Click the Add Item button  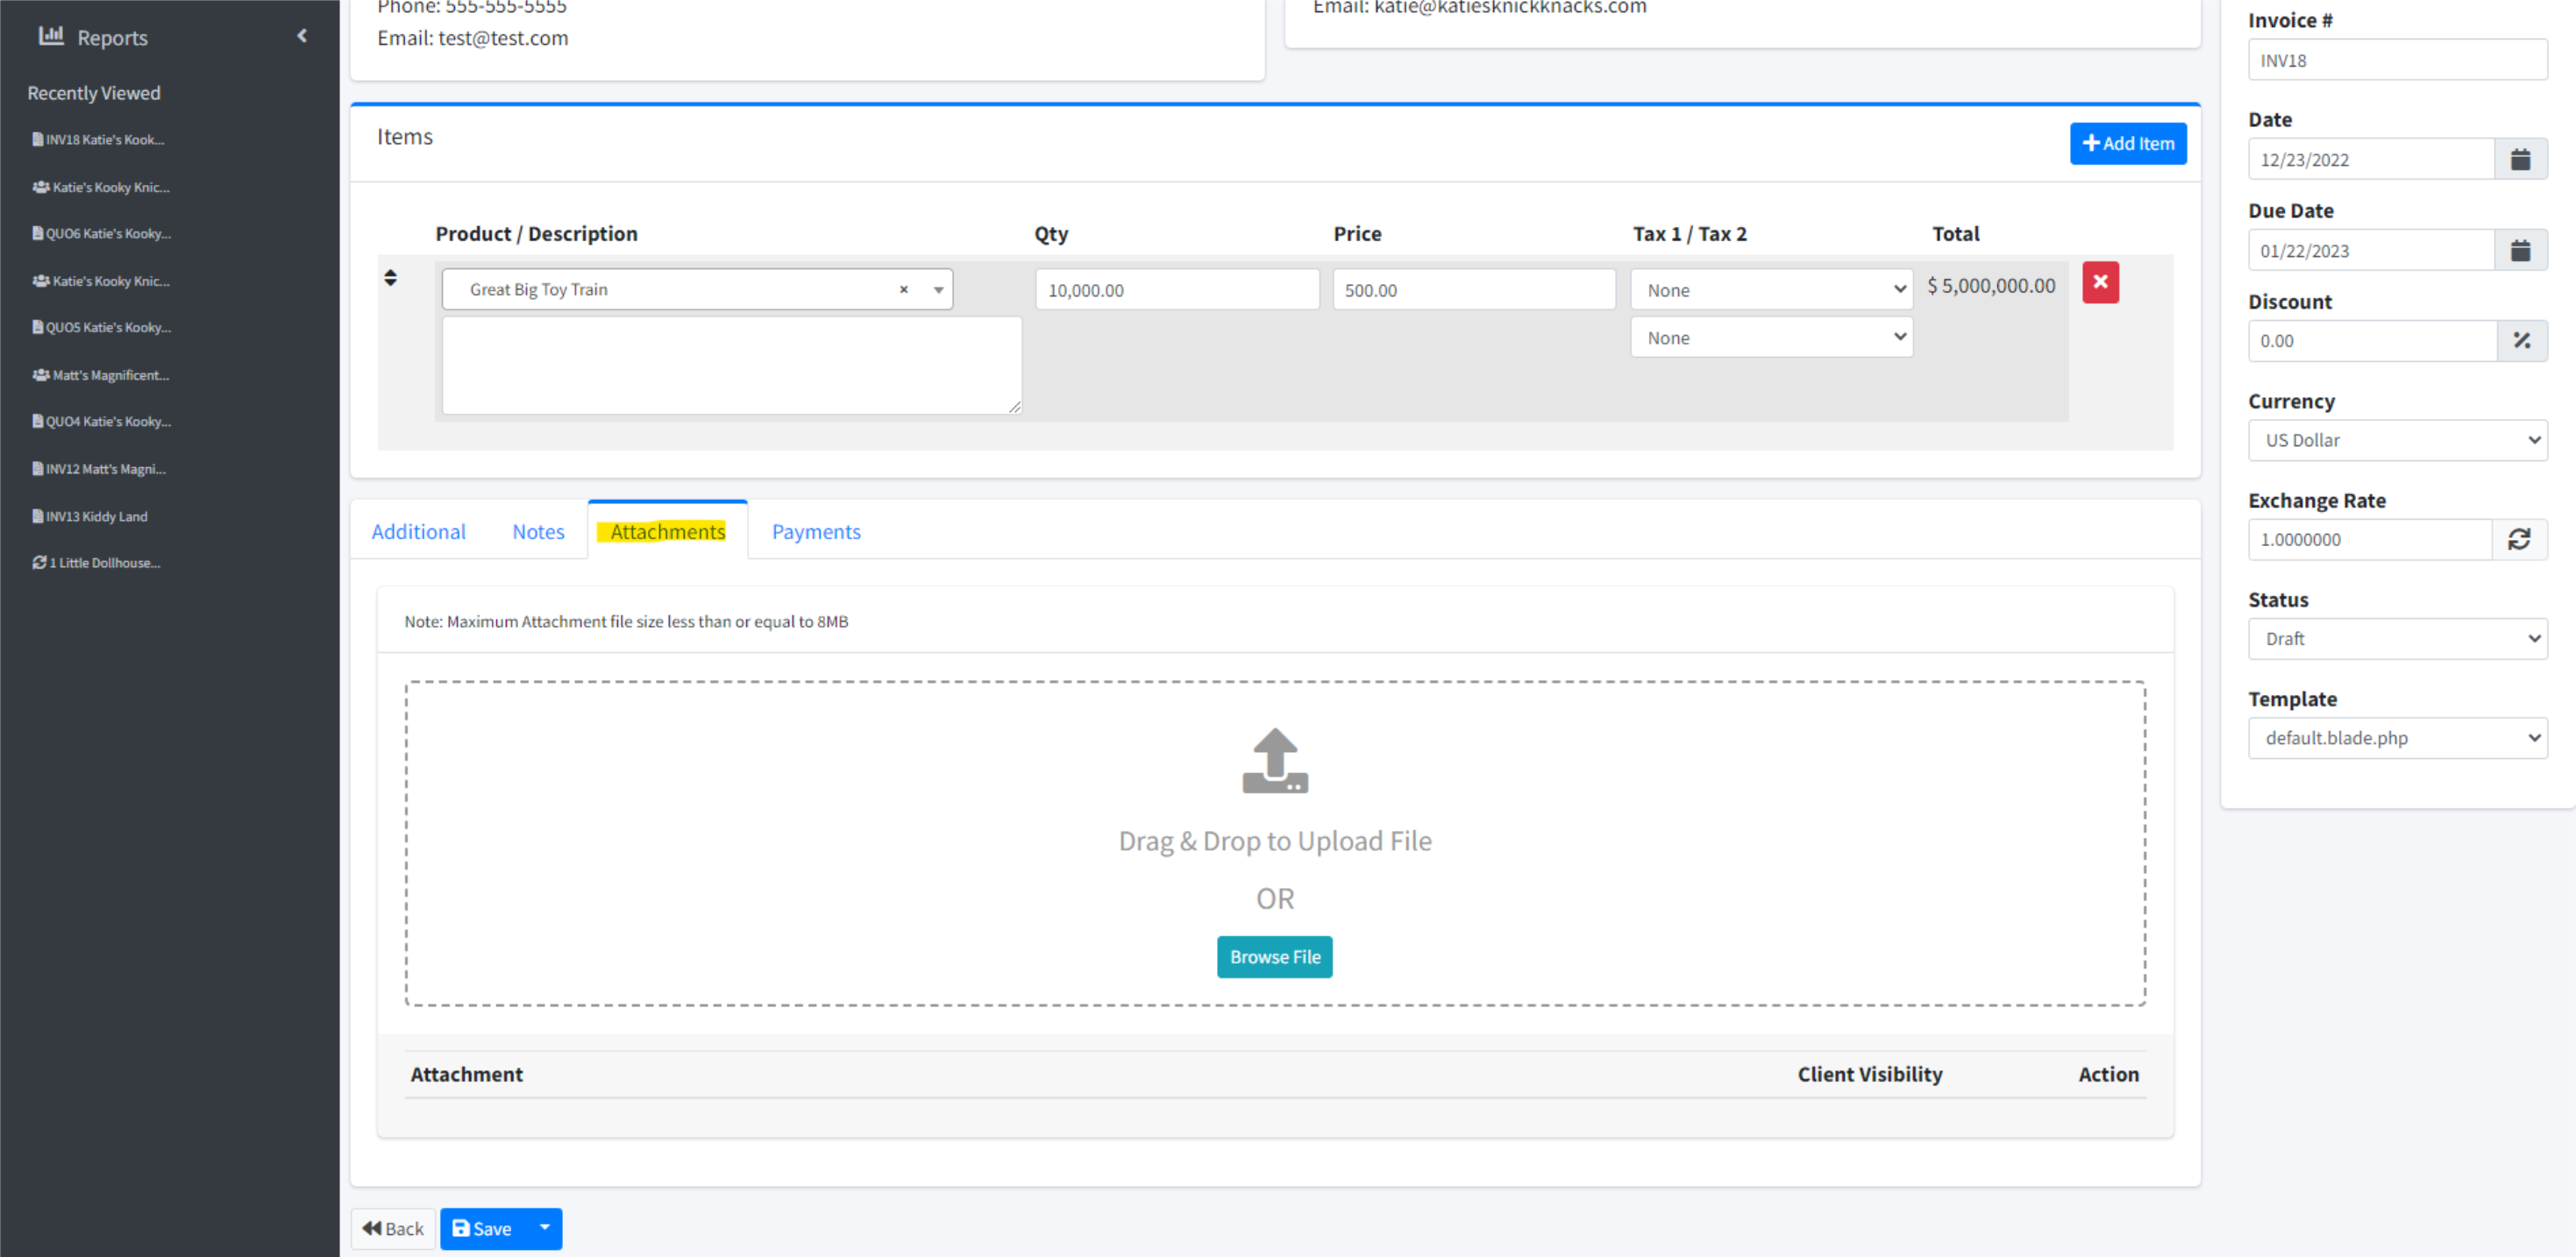pos(2127,143)
